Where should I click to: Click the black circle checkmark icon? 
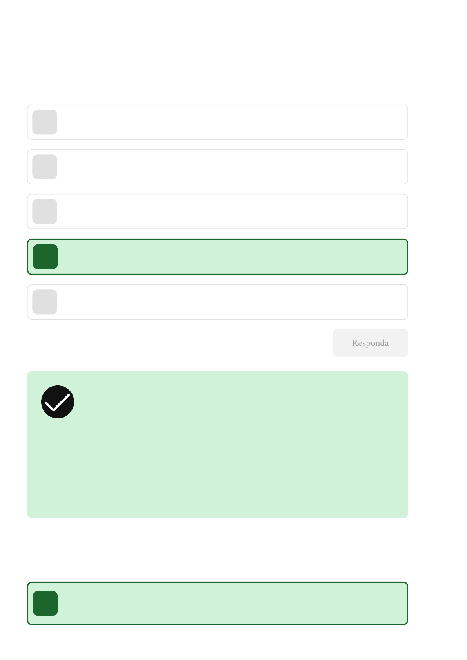(x=58, y=402)
